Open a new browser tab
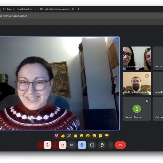The width and height of the screenshot is (163, 163). 79,9
